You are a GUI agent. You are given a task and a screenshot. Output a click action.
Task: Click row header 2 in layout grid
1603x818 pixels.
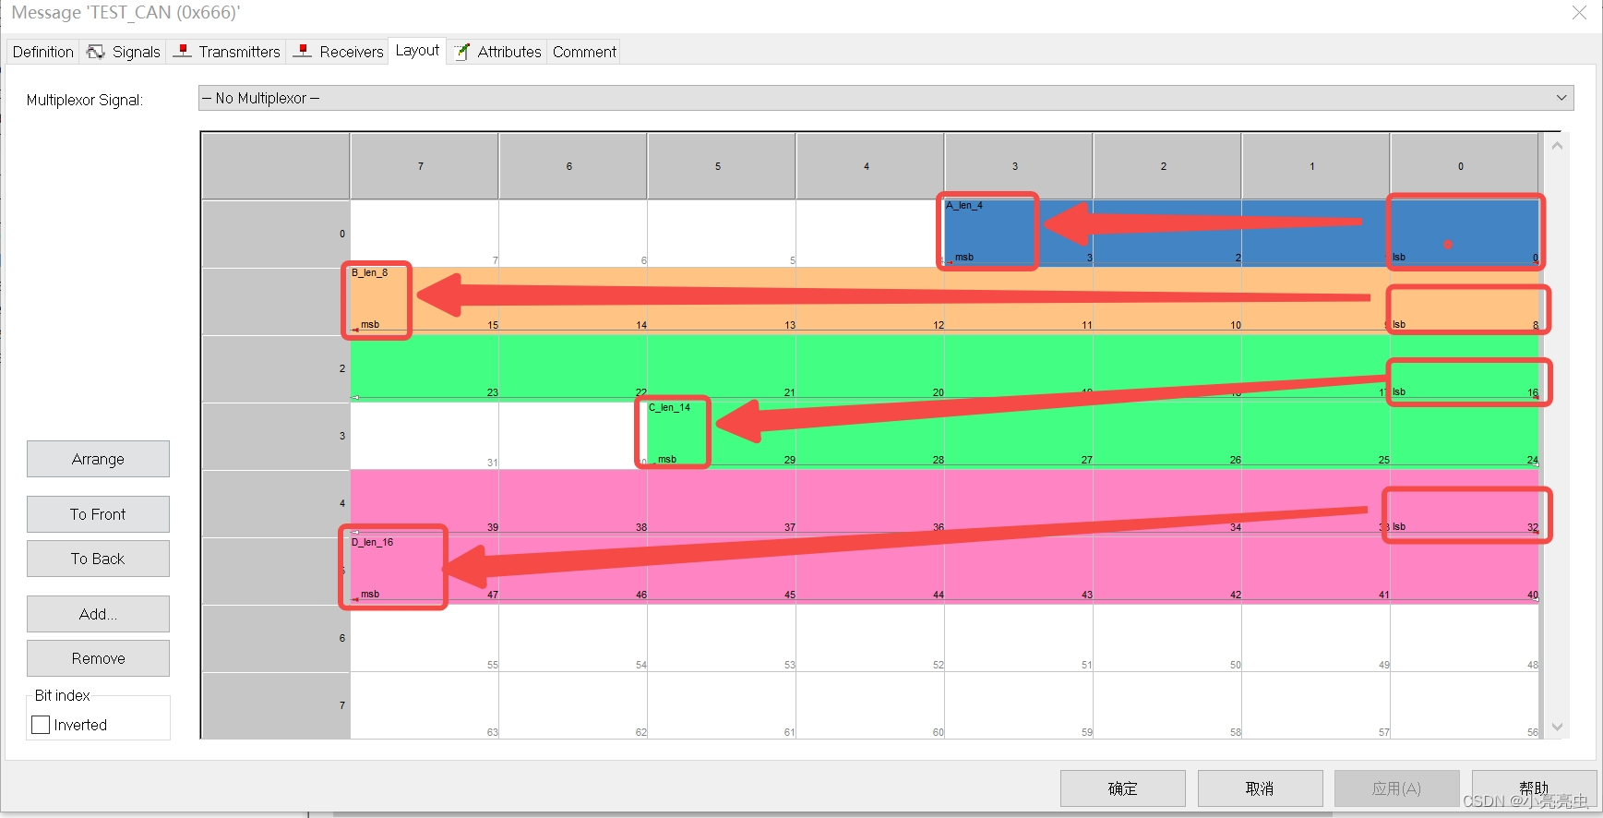tap(276, 368)
